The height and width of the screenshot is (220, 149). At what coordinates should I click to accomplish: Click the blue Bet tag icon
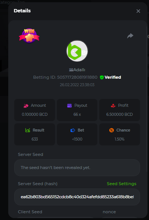(73, 130)
